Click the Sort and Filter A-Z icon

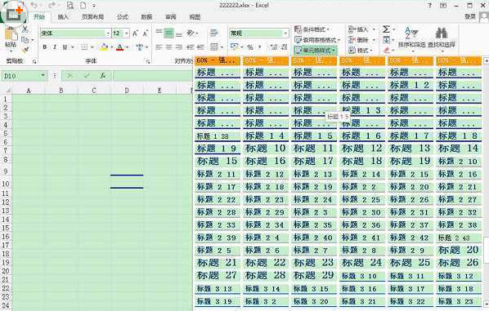(x=411, y=33)
